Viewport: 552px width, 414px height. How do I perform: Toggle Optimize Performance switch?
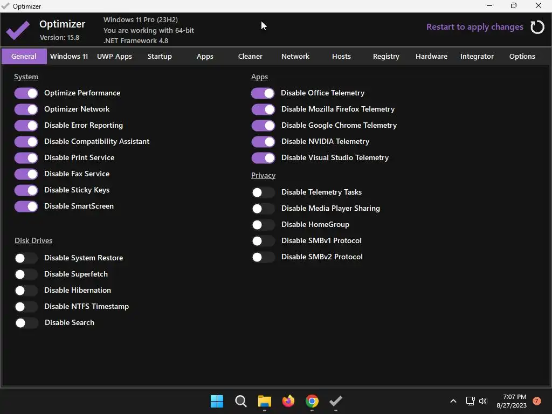pos(26,93)
